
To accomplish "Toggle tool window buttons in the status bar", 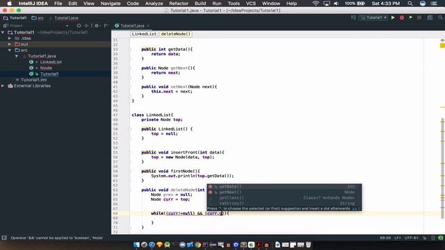I will (4, 237).
